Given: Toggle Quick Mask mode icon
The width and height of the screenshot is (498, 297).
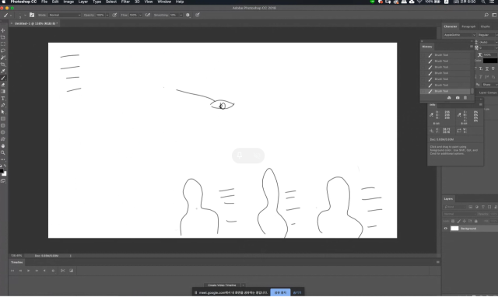Looking at the screenshot, I should (x=3, y=181).
